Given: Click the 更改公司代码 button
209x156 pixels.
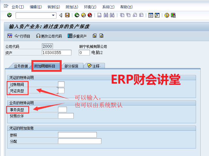Looking at the screenshot, I should [49, 36].
